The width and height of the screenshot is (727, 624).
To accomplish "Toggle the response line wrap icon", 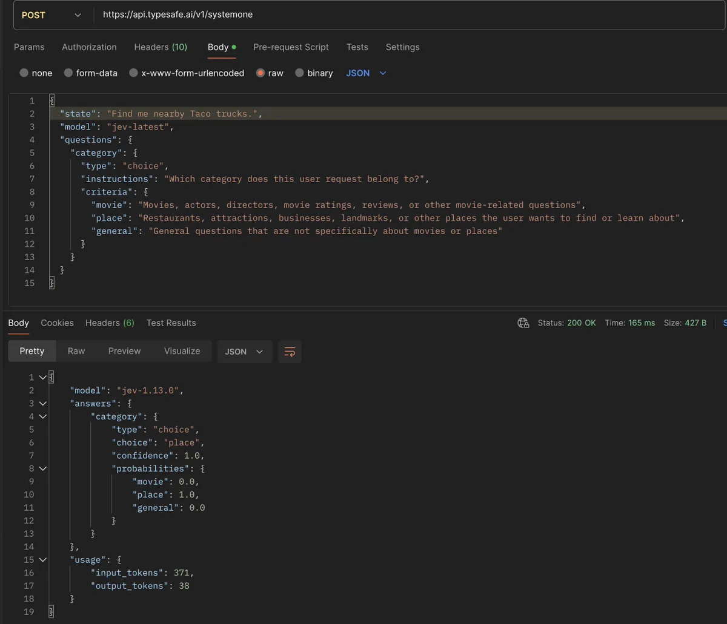I will click(290, 352).
